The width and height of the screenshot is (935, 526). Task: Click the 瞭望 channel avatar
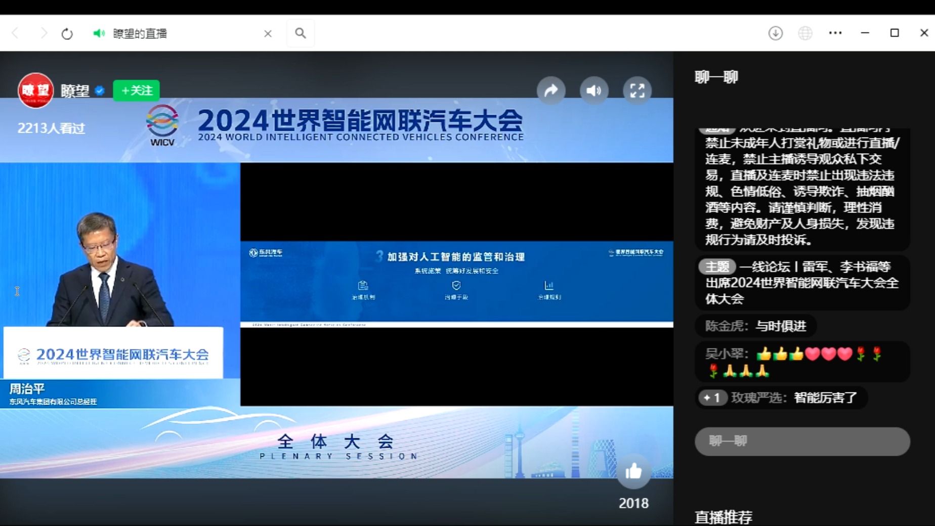[x=35, y=91]
